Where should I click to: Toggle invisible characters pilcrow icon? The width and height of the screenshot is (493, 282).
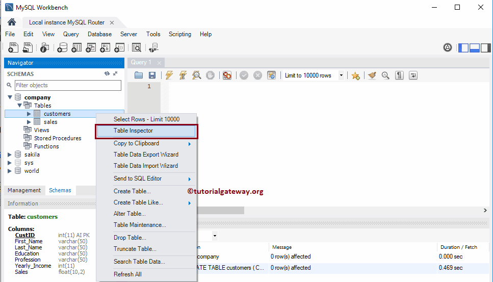pyautogui.click(x=399, y=75)
